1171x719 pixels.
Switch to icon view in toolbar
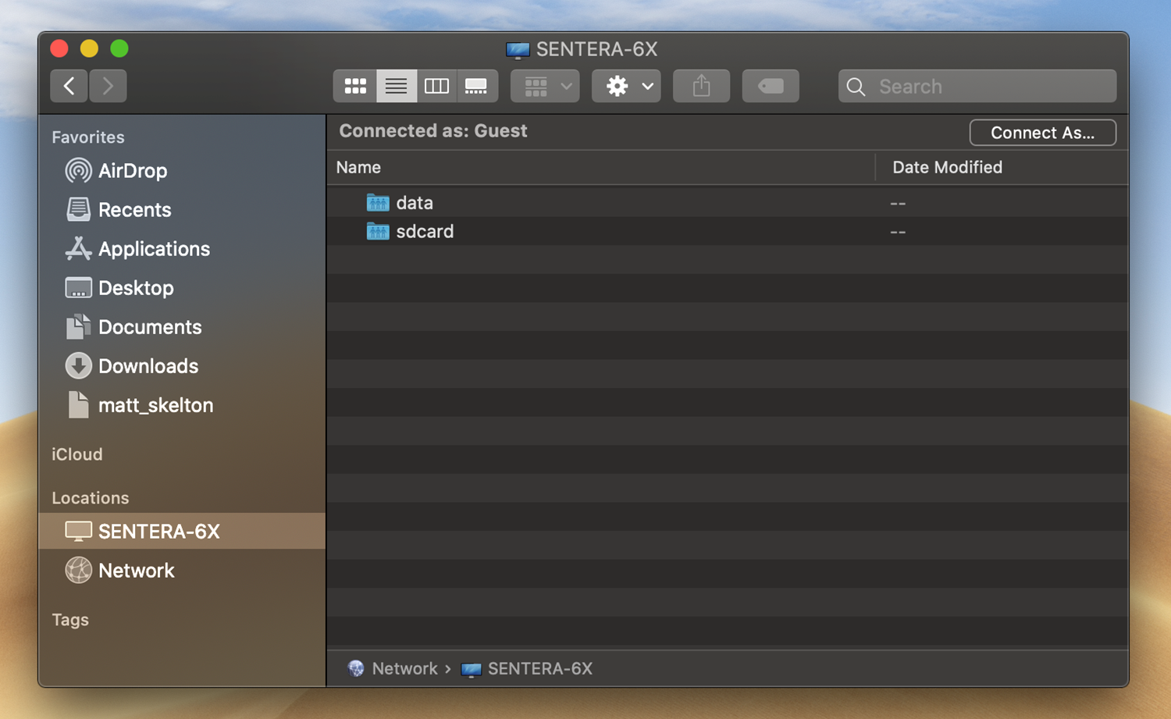point(355,86)
